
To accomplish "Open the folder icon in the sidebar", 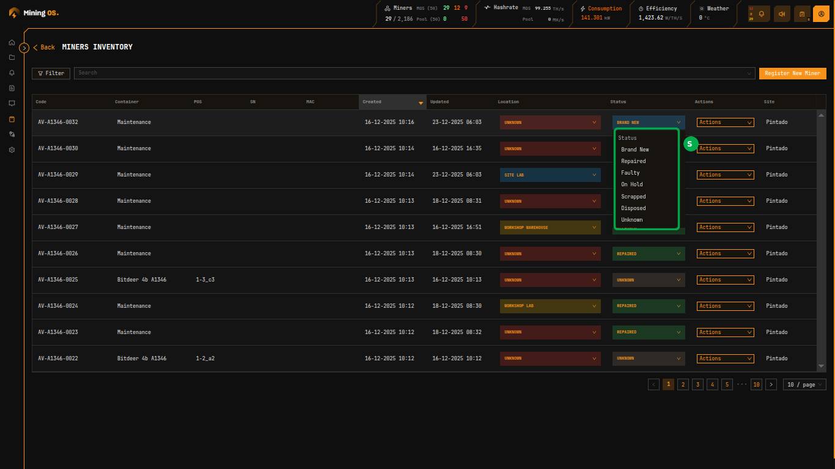I will pos(11,57).
